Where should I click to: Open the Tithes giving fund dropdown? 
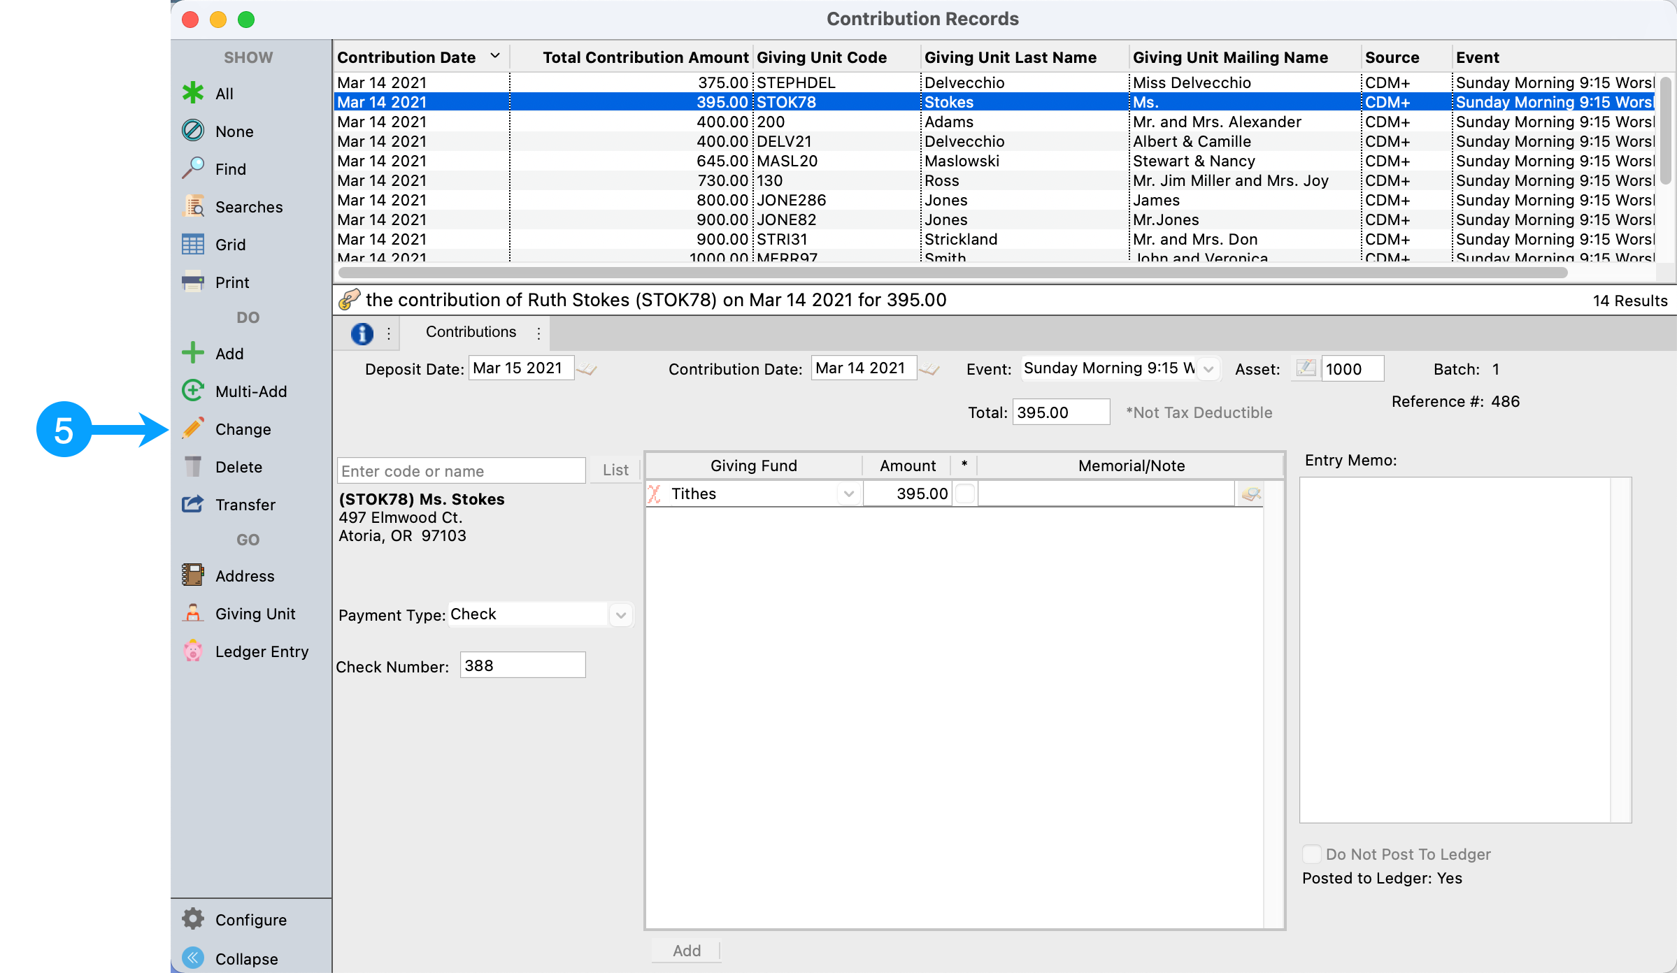pos(848,493)
